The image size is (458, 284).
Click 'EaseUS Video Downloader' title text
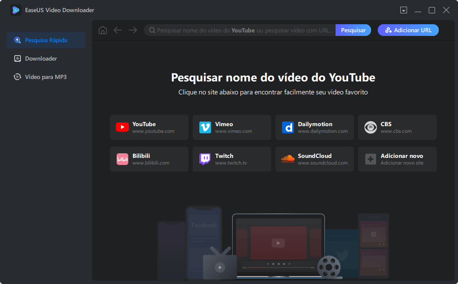pyautogui.click(x=60, y=10)
